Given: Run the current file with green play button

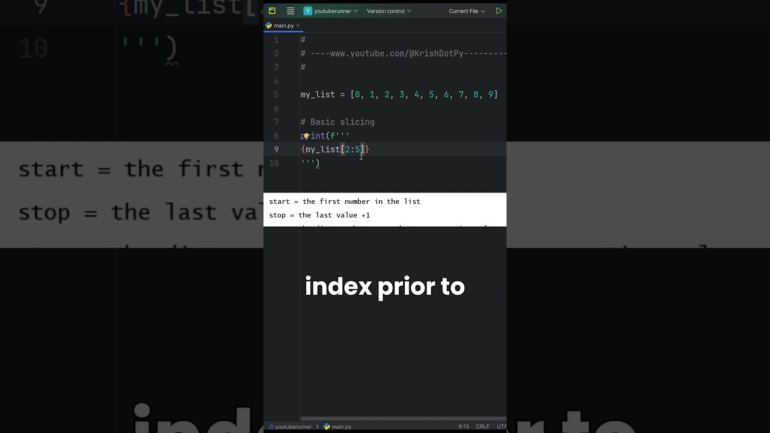Looking at the screenshot, I should click(499, 11).
